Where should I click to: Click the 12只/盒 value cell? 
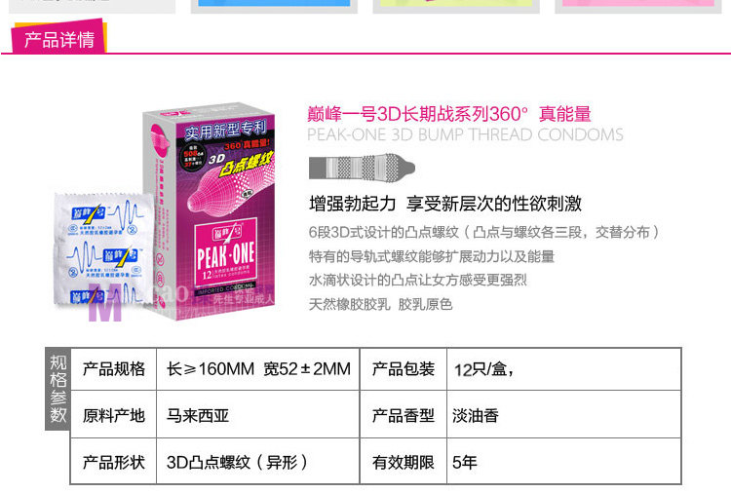point(564,369)
